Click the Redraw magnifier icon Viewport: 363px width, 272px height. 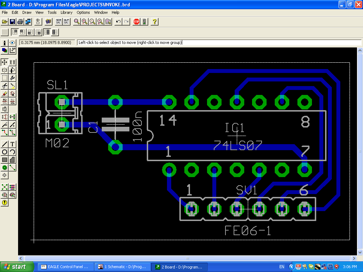100,22
